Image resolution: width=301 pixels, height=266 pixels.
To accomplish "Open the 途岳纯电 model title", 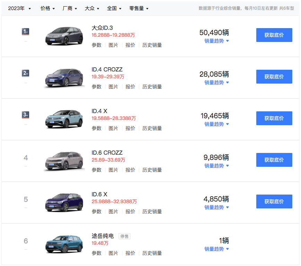I will (103, 236).
